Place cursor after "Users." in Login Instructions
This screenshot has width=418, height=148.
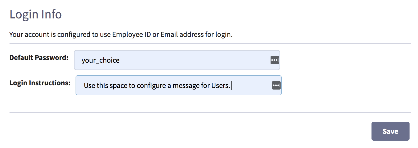click(x=231, y=86)
